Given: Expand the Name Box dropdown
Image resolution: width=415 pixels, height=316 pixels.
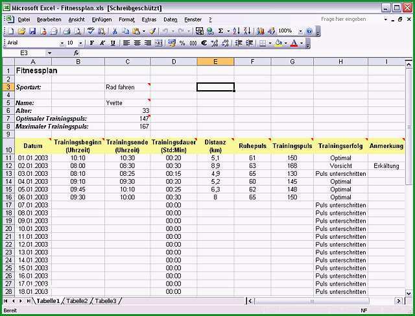Looking at the screenshot, I should (49, 53).
